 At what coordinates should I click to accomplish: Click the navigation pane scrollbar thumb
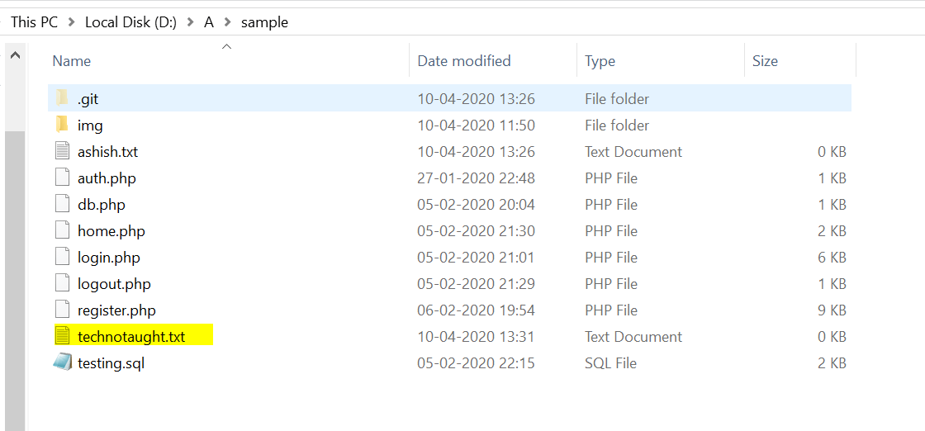[x=16, y=280]
